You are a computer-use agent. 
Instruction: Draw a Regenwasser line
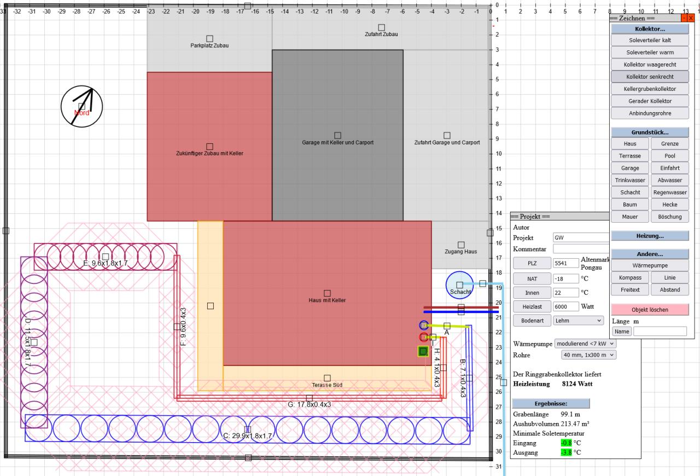click(670, 193)
